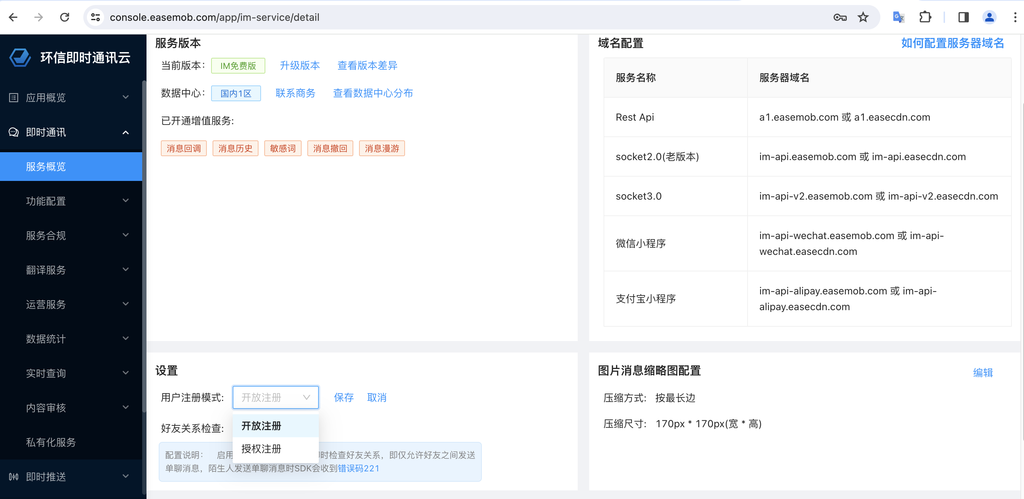Image resolution: width=1024 pixels, height=499 pixels.
Task: Open 私有化服务 sidebar item
Action: tap(71, 442)
